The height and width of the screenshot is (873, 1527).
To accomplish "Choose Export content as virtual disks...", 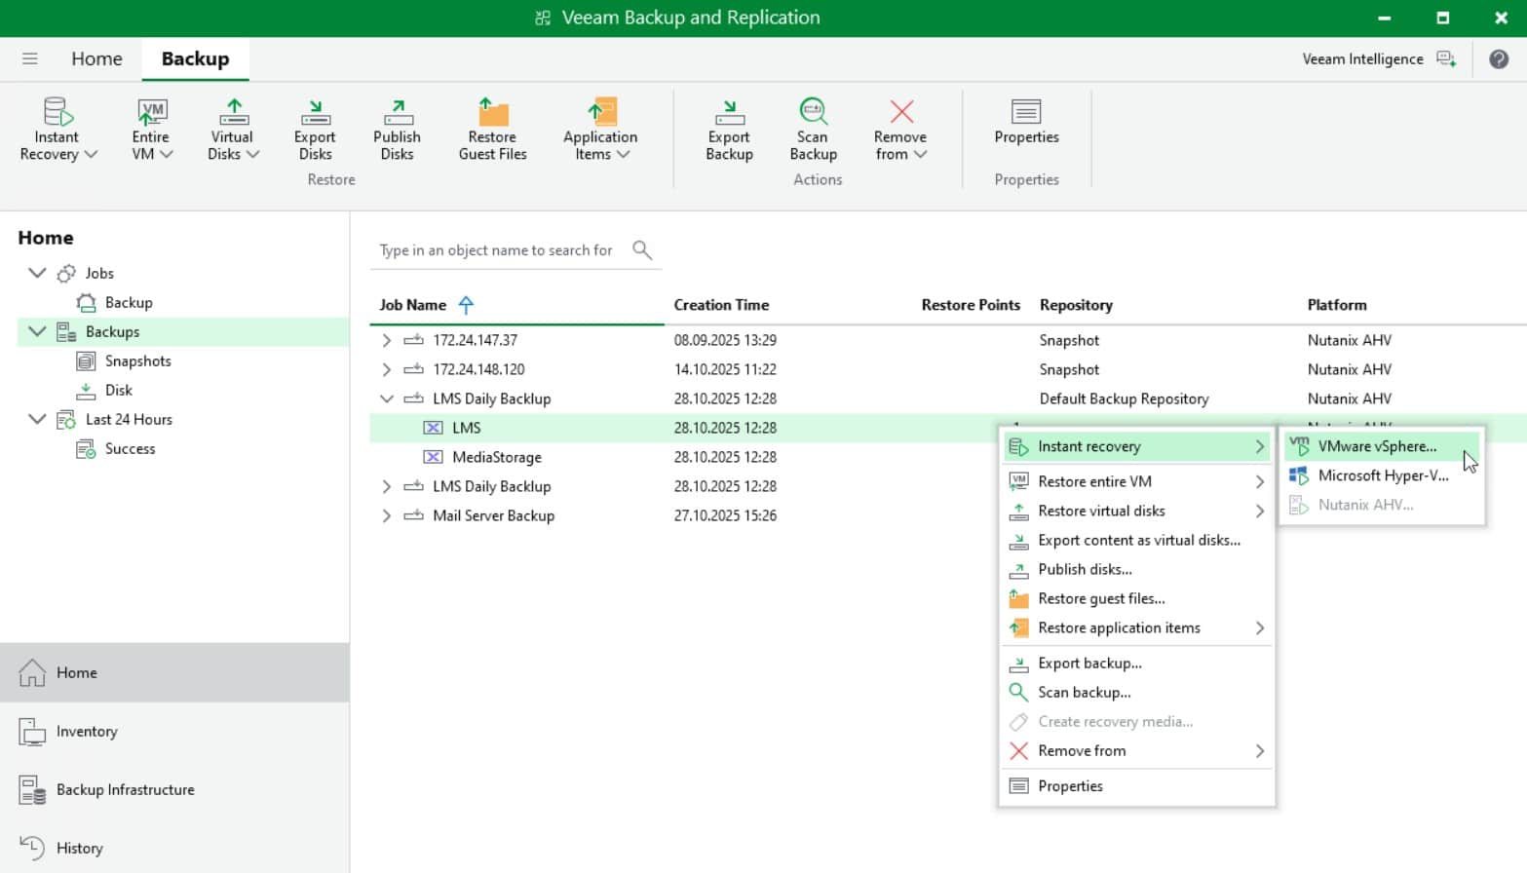I will point(1137,540).
